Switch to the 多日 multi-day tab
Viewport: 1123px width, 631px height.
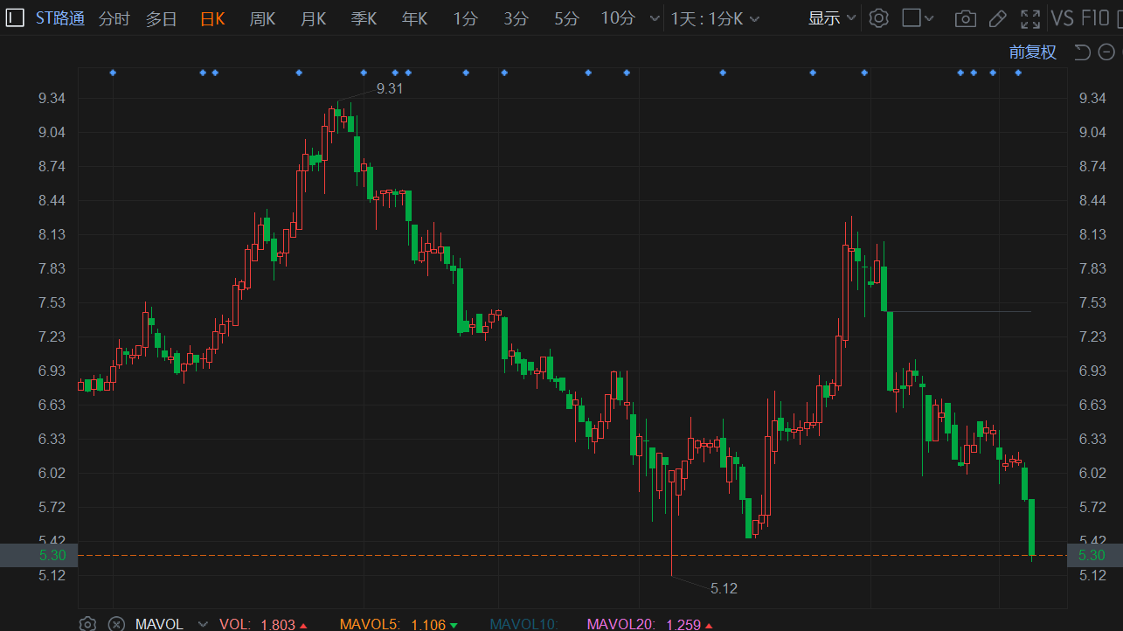pos(162,18)
